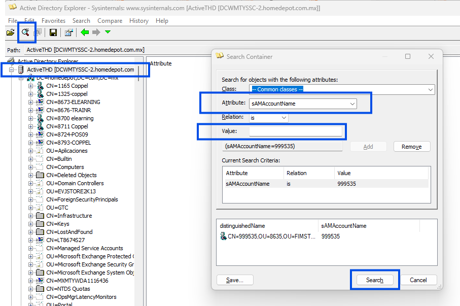Expand the OU=Domain Controllers node
460x306 pixels.
coord(30,183)
